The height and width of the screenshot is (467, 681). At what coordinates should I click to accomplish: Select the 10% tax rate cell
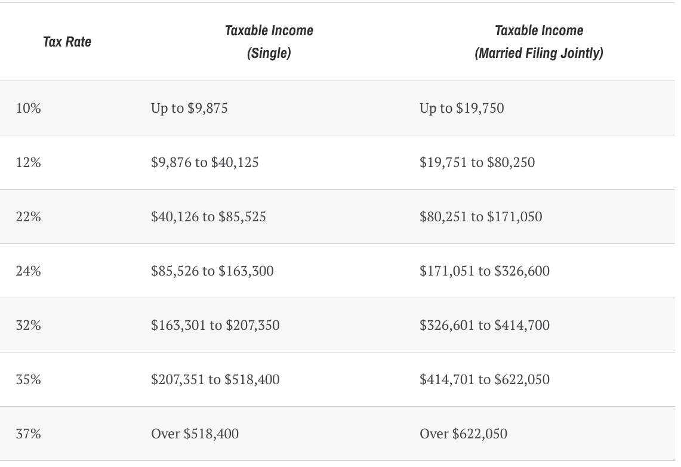tap(29, 108)
